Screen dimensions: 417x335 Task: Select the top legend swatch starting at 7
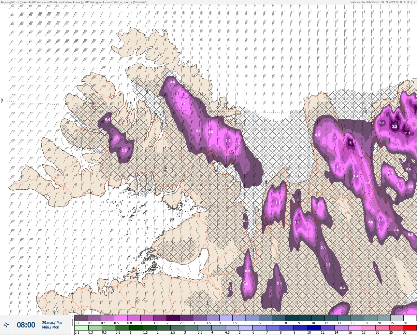[x=279, y=318]
